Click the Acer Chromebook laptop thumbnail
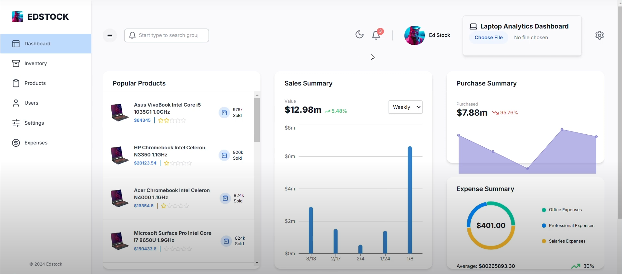Viewport: 622px width, 274px height. coord(119,198)
